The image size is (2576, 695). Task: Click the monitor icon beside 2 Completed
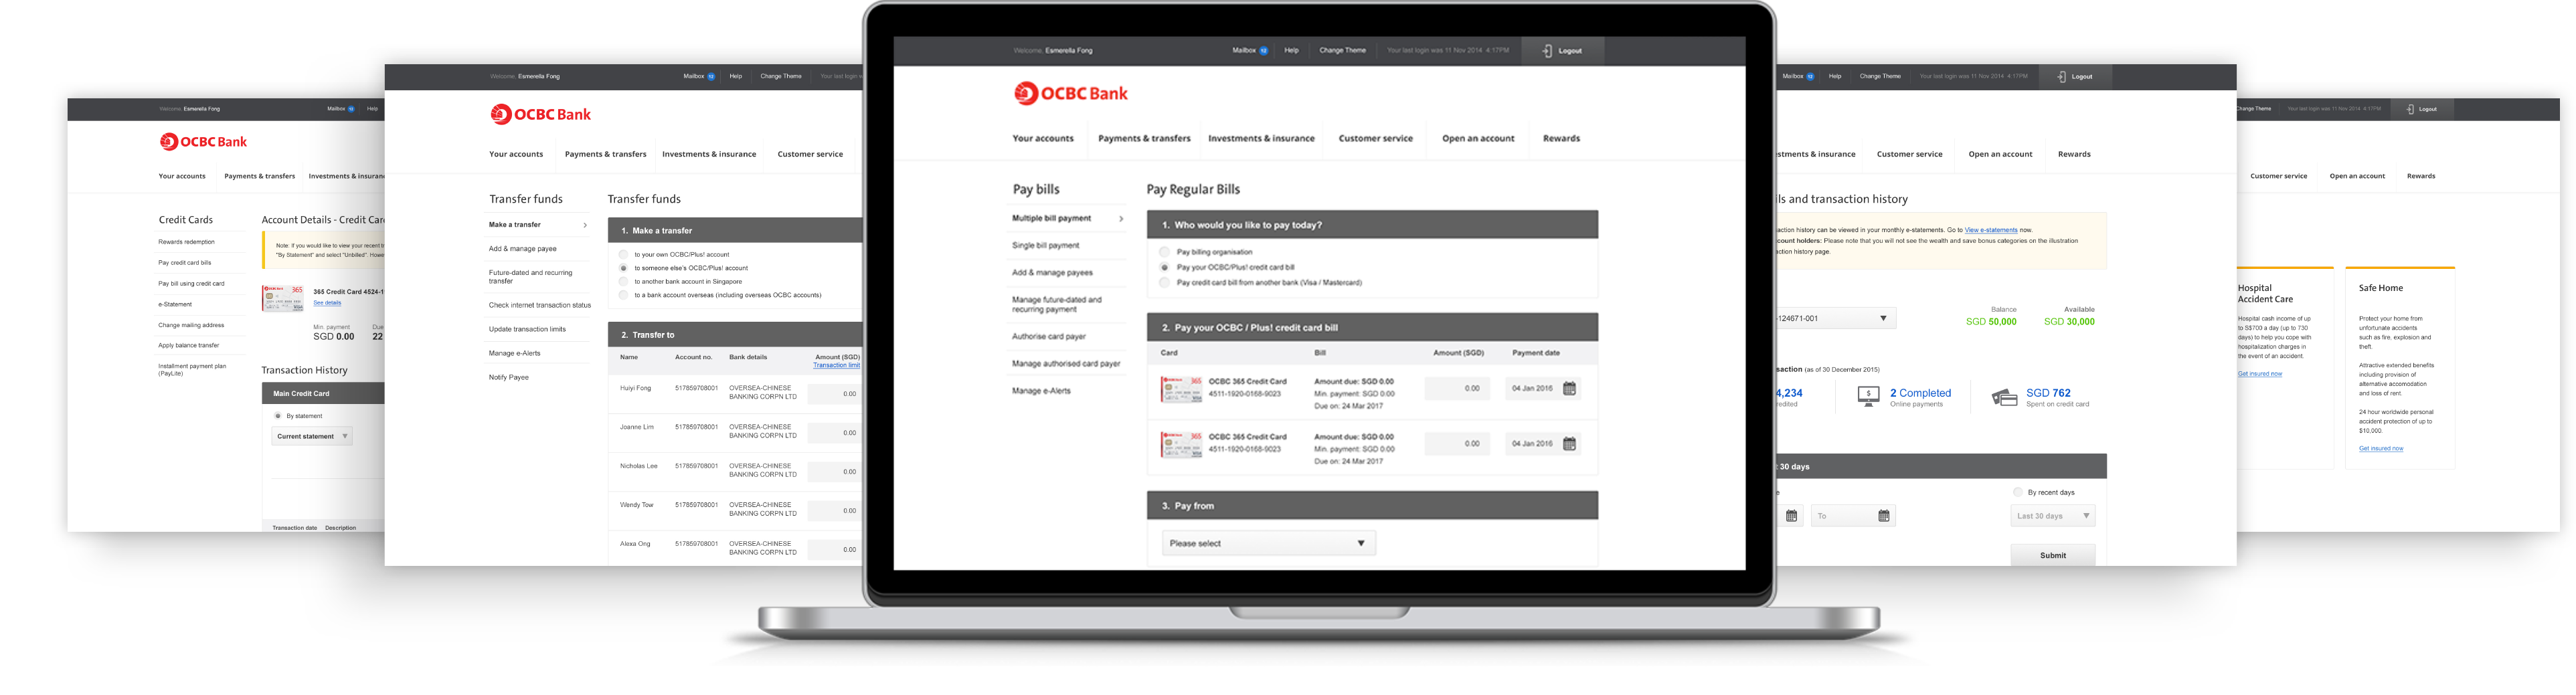(x=1867, y=397)
